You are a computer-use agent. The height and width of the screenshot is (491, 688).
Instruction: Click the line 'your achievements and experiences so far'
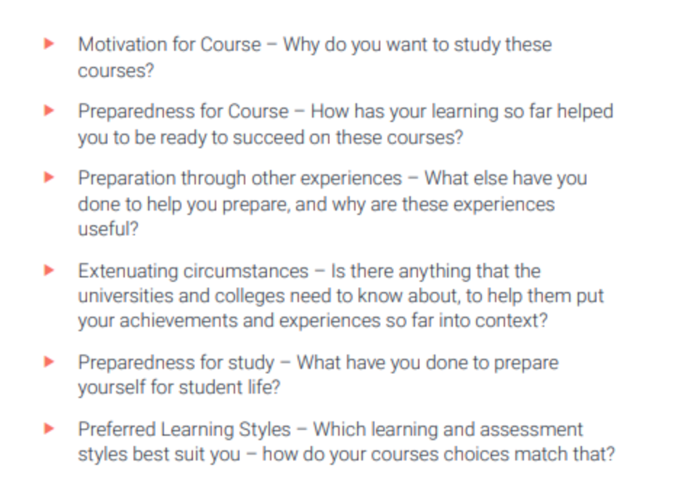click(x=313, y=320)
